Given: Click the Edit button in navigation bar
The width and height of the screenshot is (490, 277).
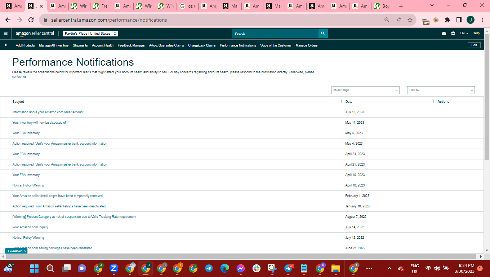Looking at the screenshot, I should pyautogui.click(x=474, y=45).
